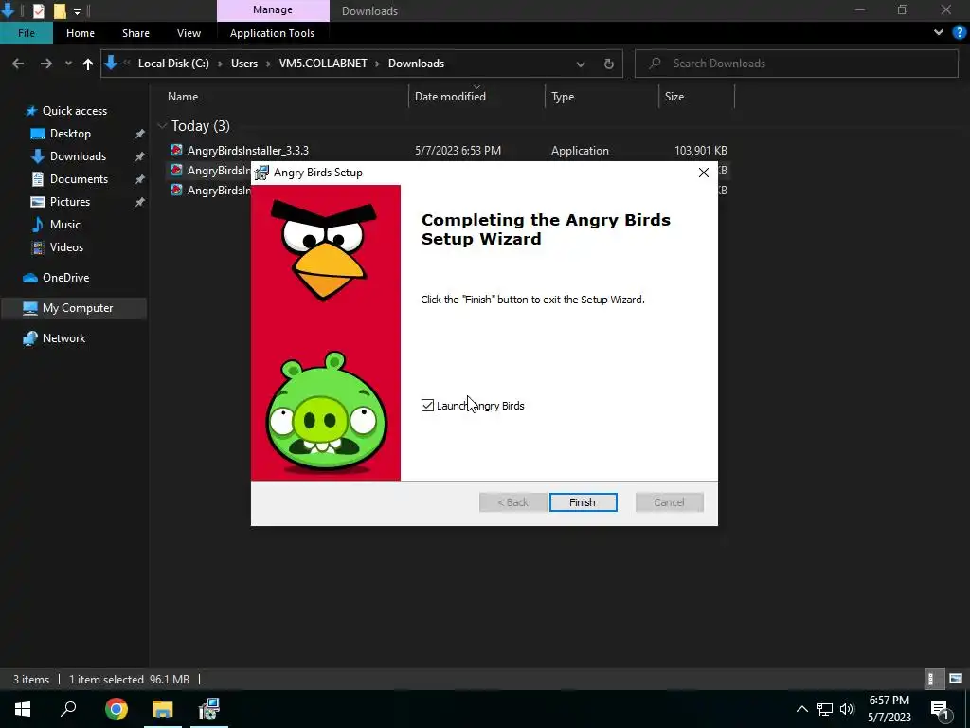Open Pictures in the sidebar
The image size is (970, 728).
click(70, 202)
